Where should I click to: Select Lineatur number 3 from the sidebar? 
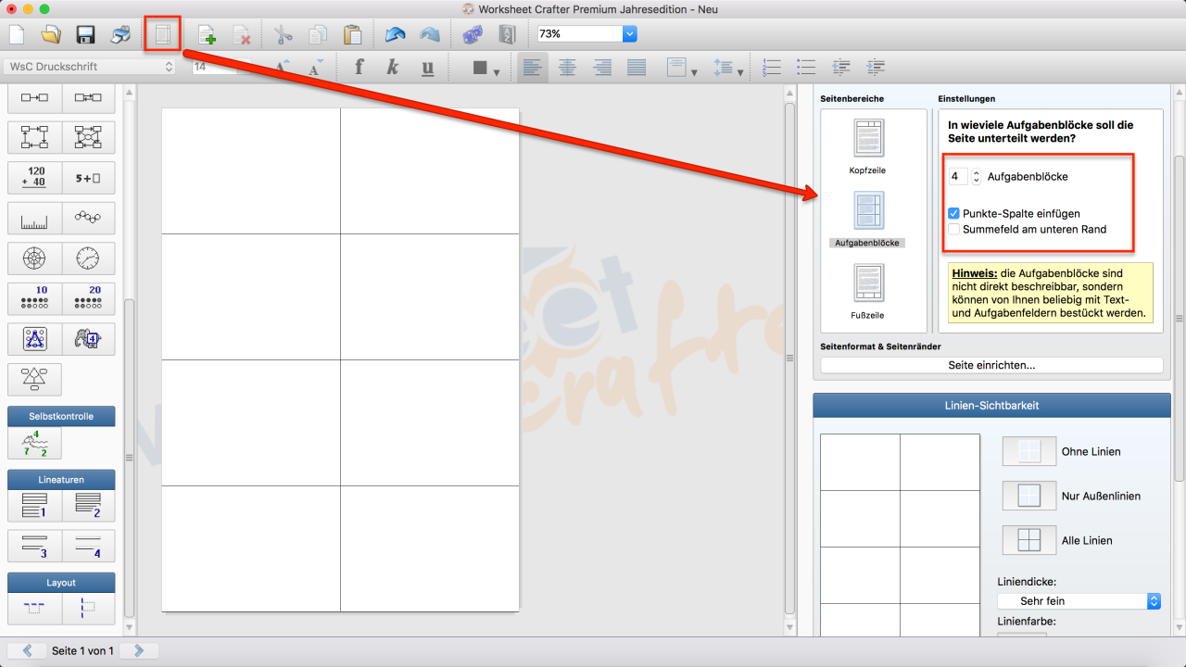tap(33, 546)
